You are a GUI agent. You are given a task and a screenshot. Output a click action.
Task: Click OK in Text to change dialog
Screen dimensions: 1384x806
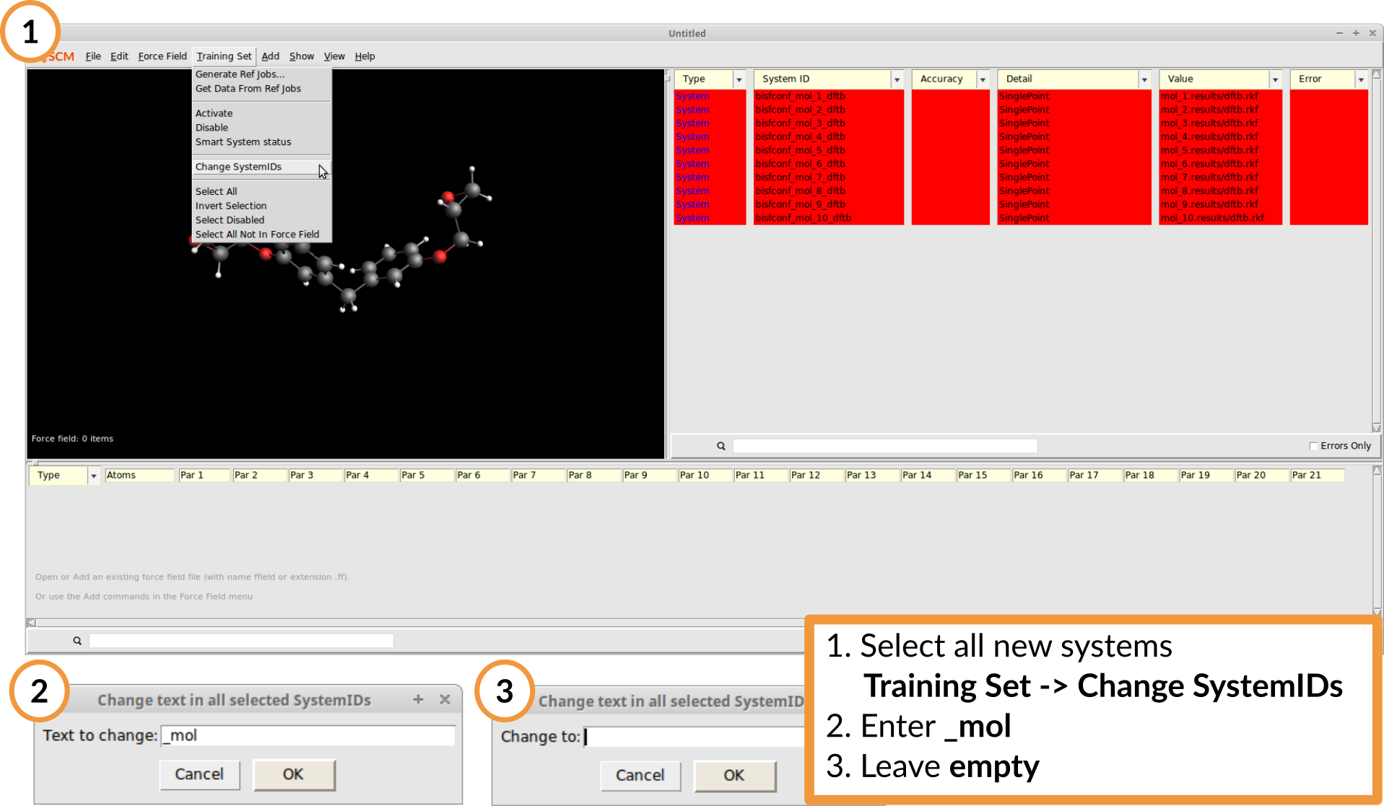(x=294, y=774)
